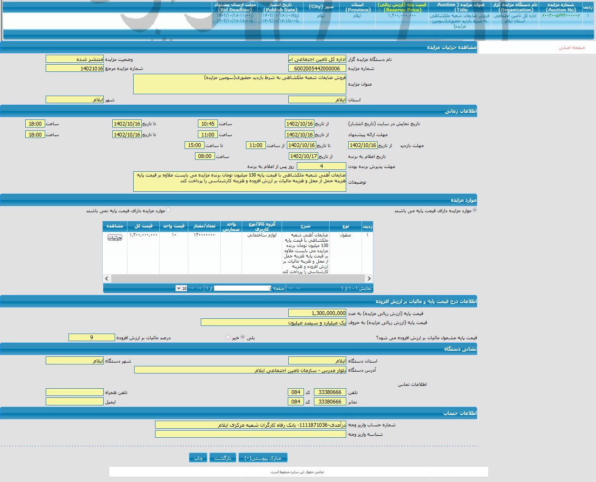Open attached documents 'مدارک پیوستی'
This screenshot has width=596, height=482.
click(x=263, y=458)
